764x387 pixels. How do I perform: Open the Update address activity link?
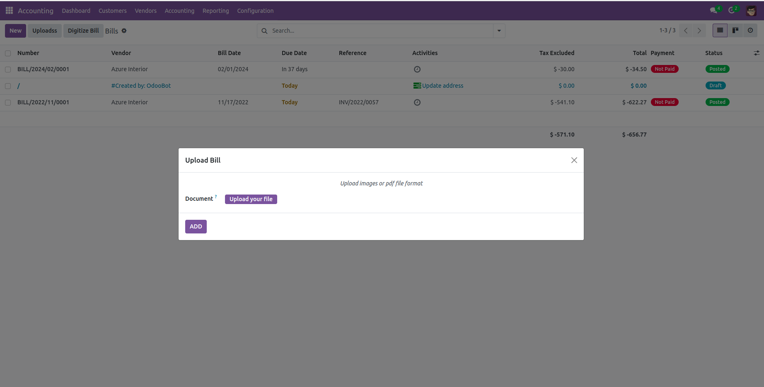tap(443, 86)
